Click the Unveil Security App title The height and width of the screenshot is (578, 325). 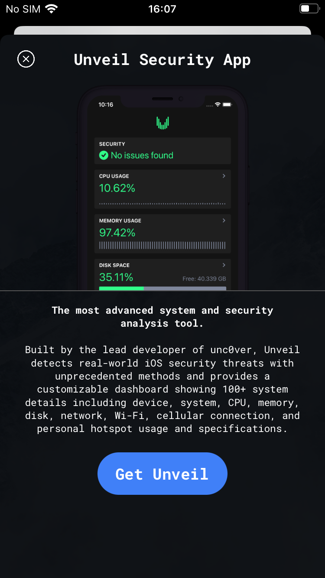162,60
